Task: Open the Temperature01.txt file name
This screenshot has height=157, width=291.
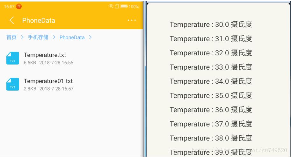Action: click(x=48, y=81)
